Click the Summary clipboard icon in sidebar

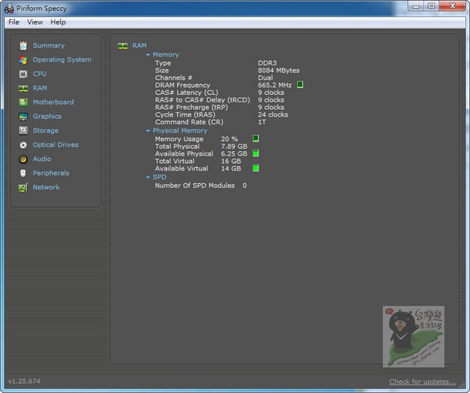tap(23, 46)
